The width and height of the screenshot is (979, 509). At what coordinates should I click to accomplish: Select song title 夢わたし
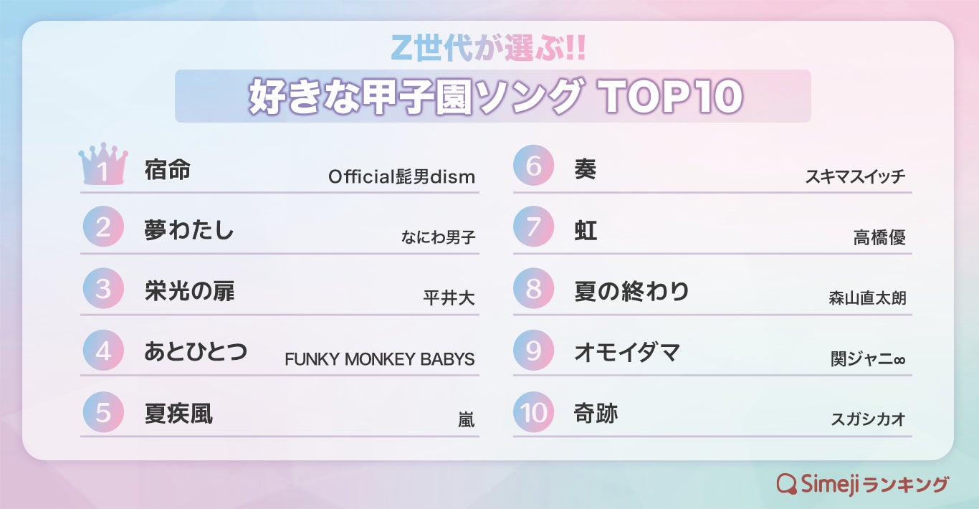tap(189, 230)
